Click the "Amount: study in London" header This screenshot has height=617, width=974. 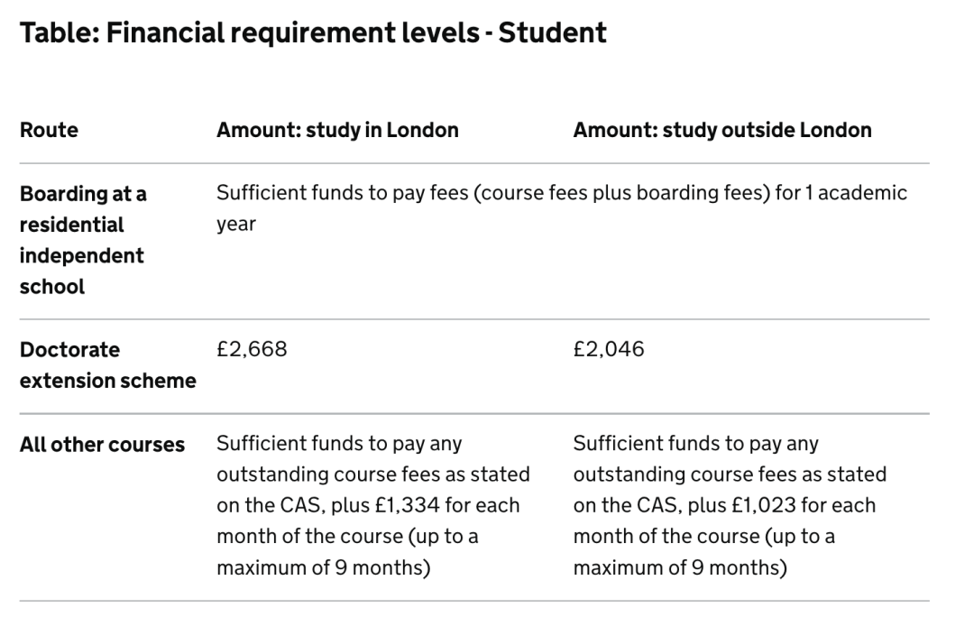click(337, 130)
